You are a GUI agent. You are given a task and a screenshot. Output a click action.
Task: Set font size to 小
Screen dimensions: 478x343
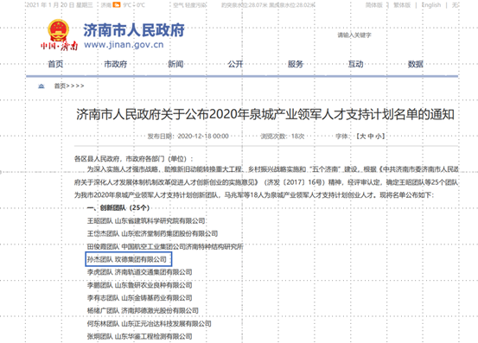click(x=378, y=137)
